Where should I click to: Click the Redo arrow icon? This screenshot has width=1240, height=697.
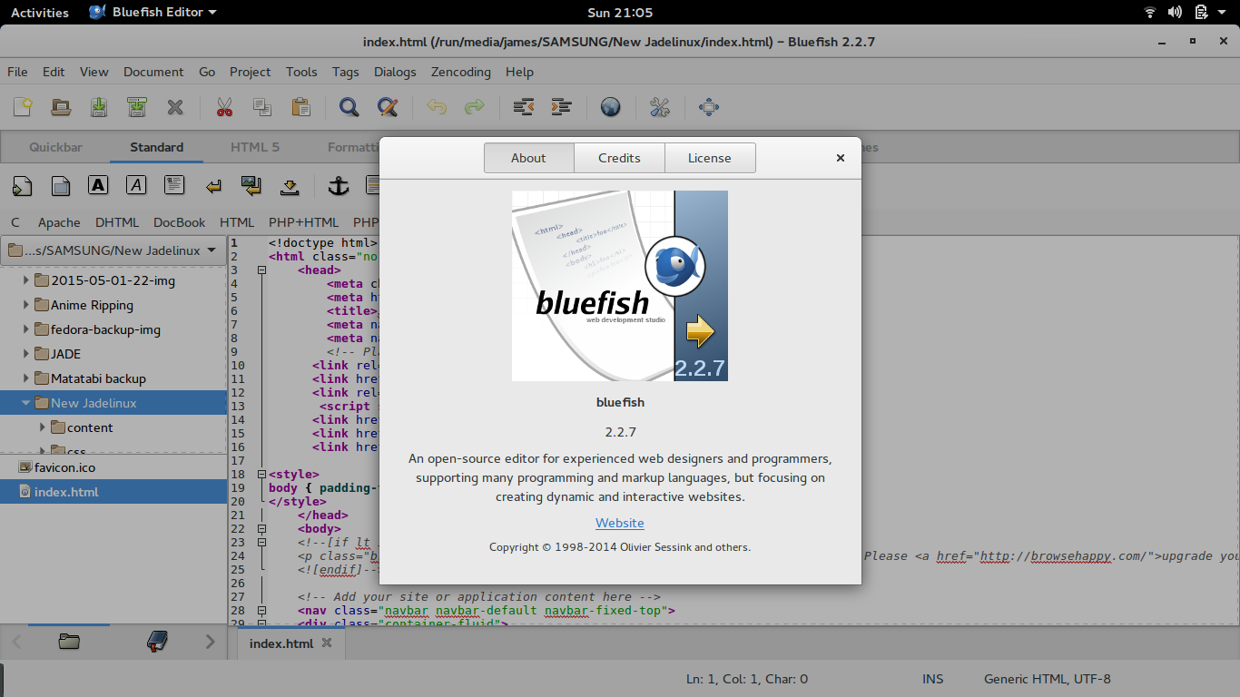(475, 107)
